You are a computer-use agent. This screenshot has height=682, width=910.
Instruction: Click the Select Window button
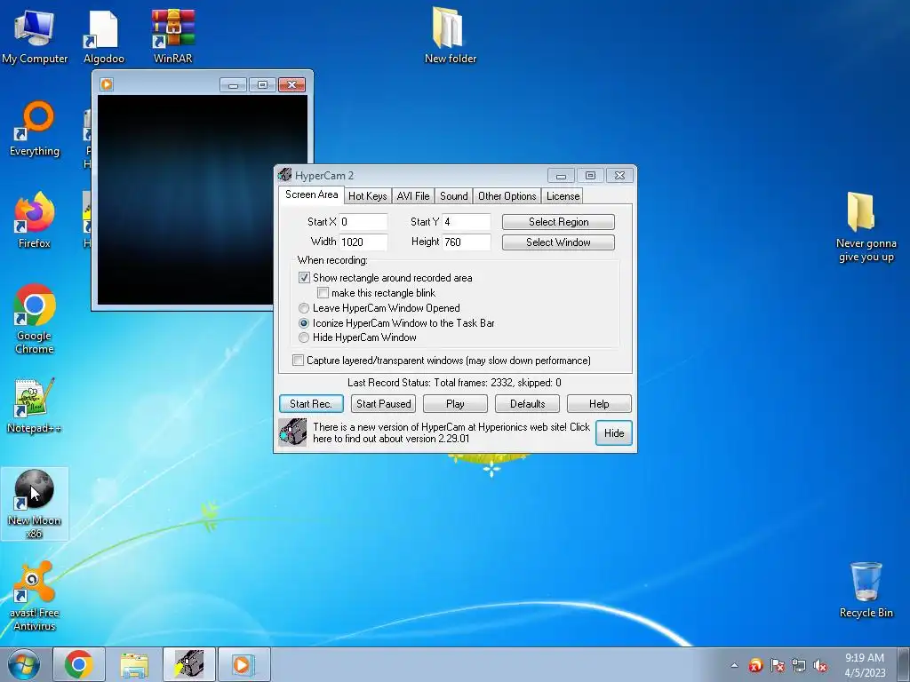click(x=558, y=242)
